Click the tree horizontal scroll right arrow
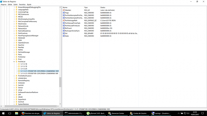Screen dimensions: 207x116 (58, 106)
